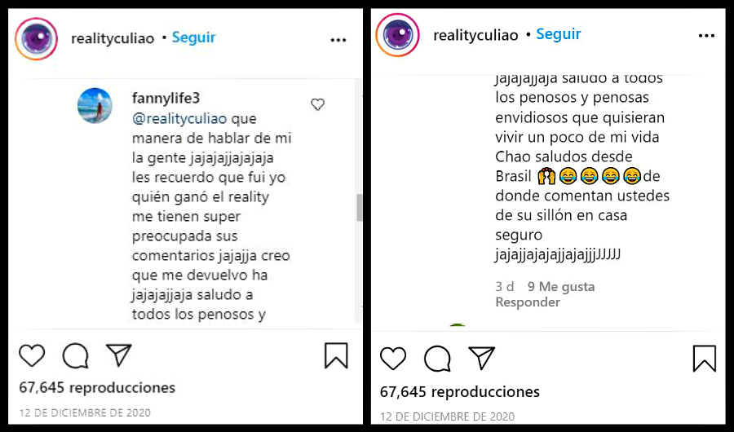Open the fannylife3 username link
The height and width of the screenshot is (432, 734).
[166, 99]
